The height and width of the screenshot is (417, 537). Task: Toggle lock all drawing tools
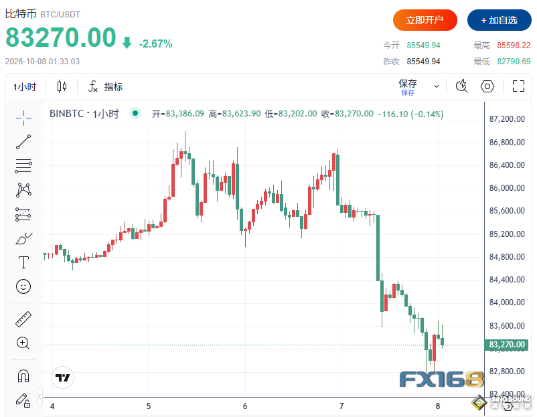(23, 400)
